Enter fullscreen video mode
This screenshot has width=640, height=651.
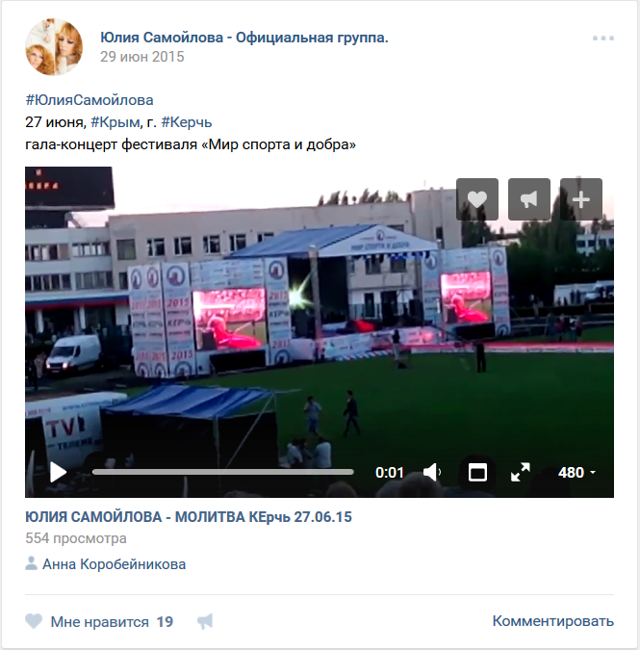coord(521,473)
